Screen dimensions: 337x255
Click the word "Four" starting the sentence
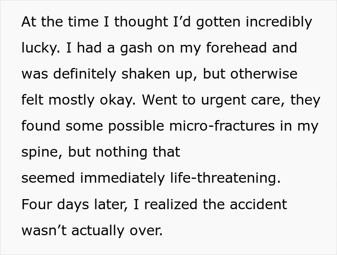pyautogui.click(x=38, y=204)
